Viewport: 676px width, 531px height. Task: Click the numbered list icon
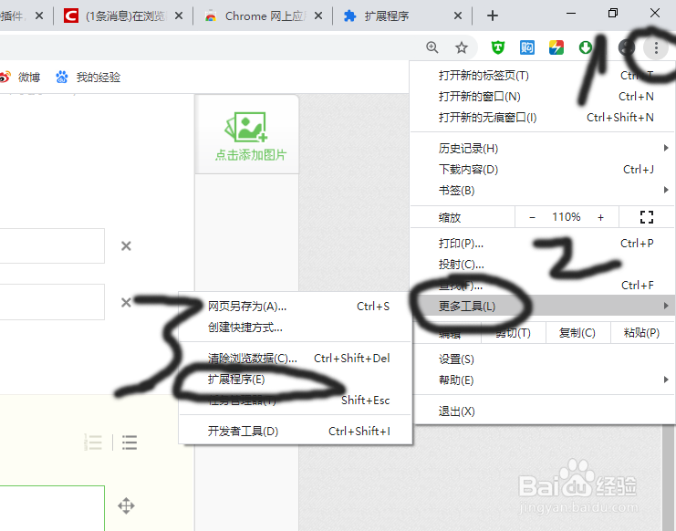(93, 442)
